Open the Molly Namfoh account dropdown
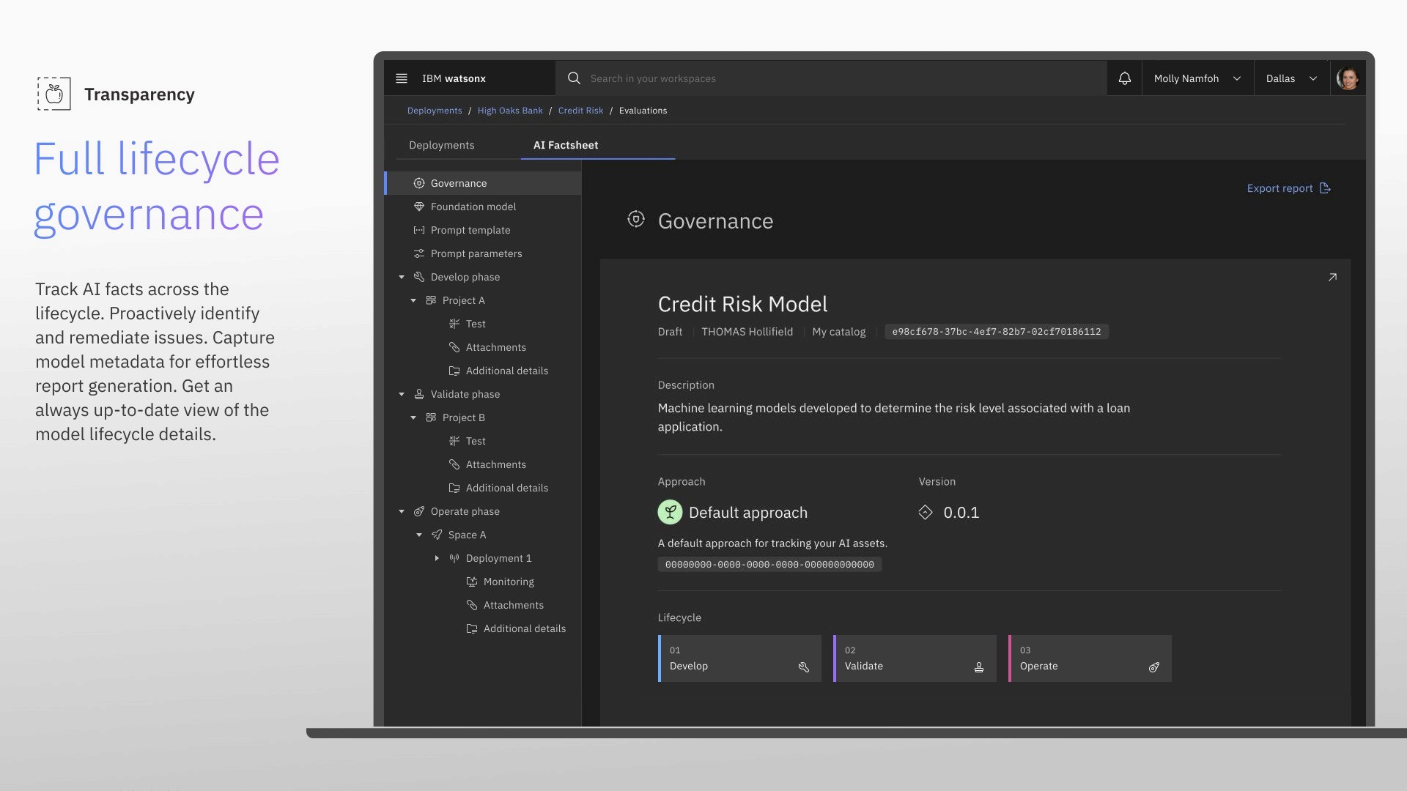Viewport: 1407px width, 791px height. coord(1197,78)
